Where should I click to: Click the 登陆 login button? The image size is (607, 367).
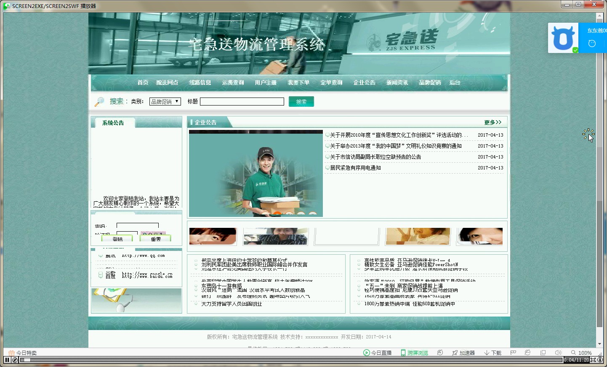[117, 238]
